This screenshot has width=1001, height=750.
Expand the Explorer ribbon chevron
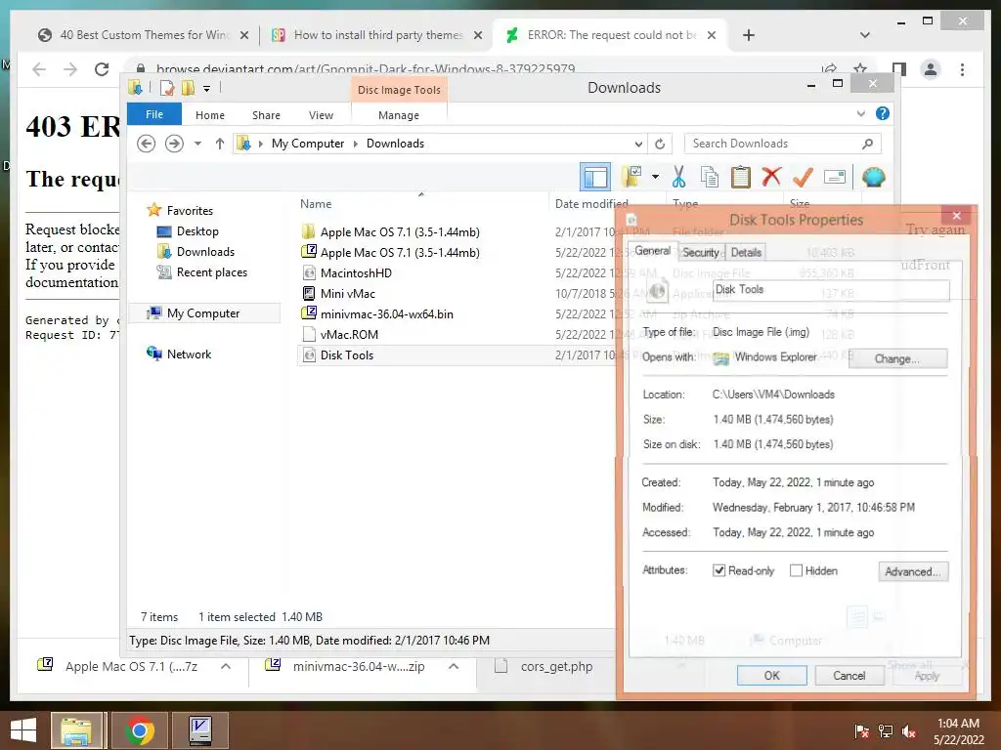860,113
